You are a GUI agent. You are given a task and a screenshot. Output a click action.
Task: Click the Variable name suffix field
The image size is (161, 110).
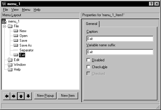pos(120,52)
